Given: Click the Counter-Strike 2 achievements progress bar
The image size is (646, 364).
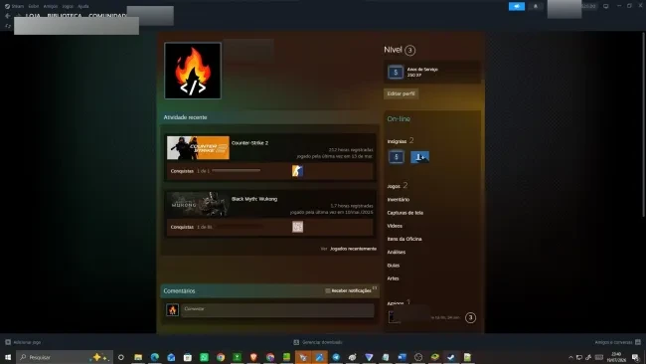Looking at the screenshot, I should tap(237, 170).
